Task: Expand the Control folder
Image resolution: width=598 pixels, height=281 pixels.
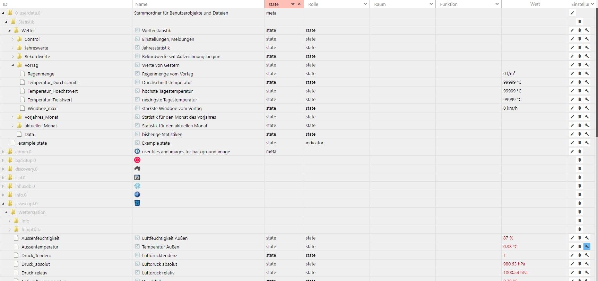Action: 13,39
